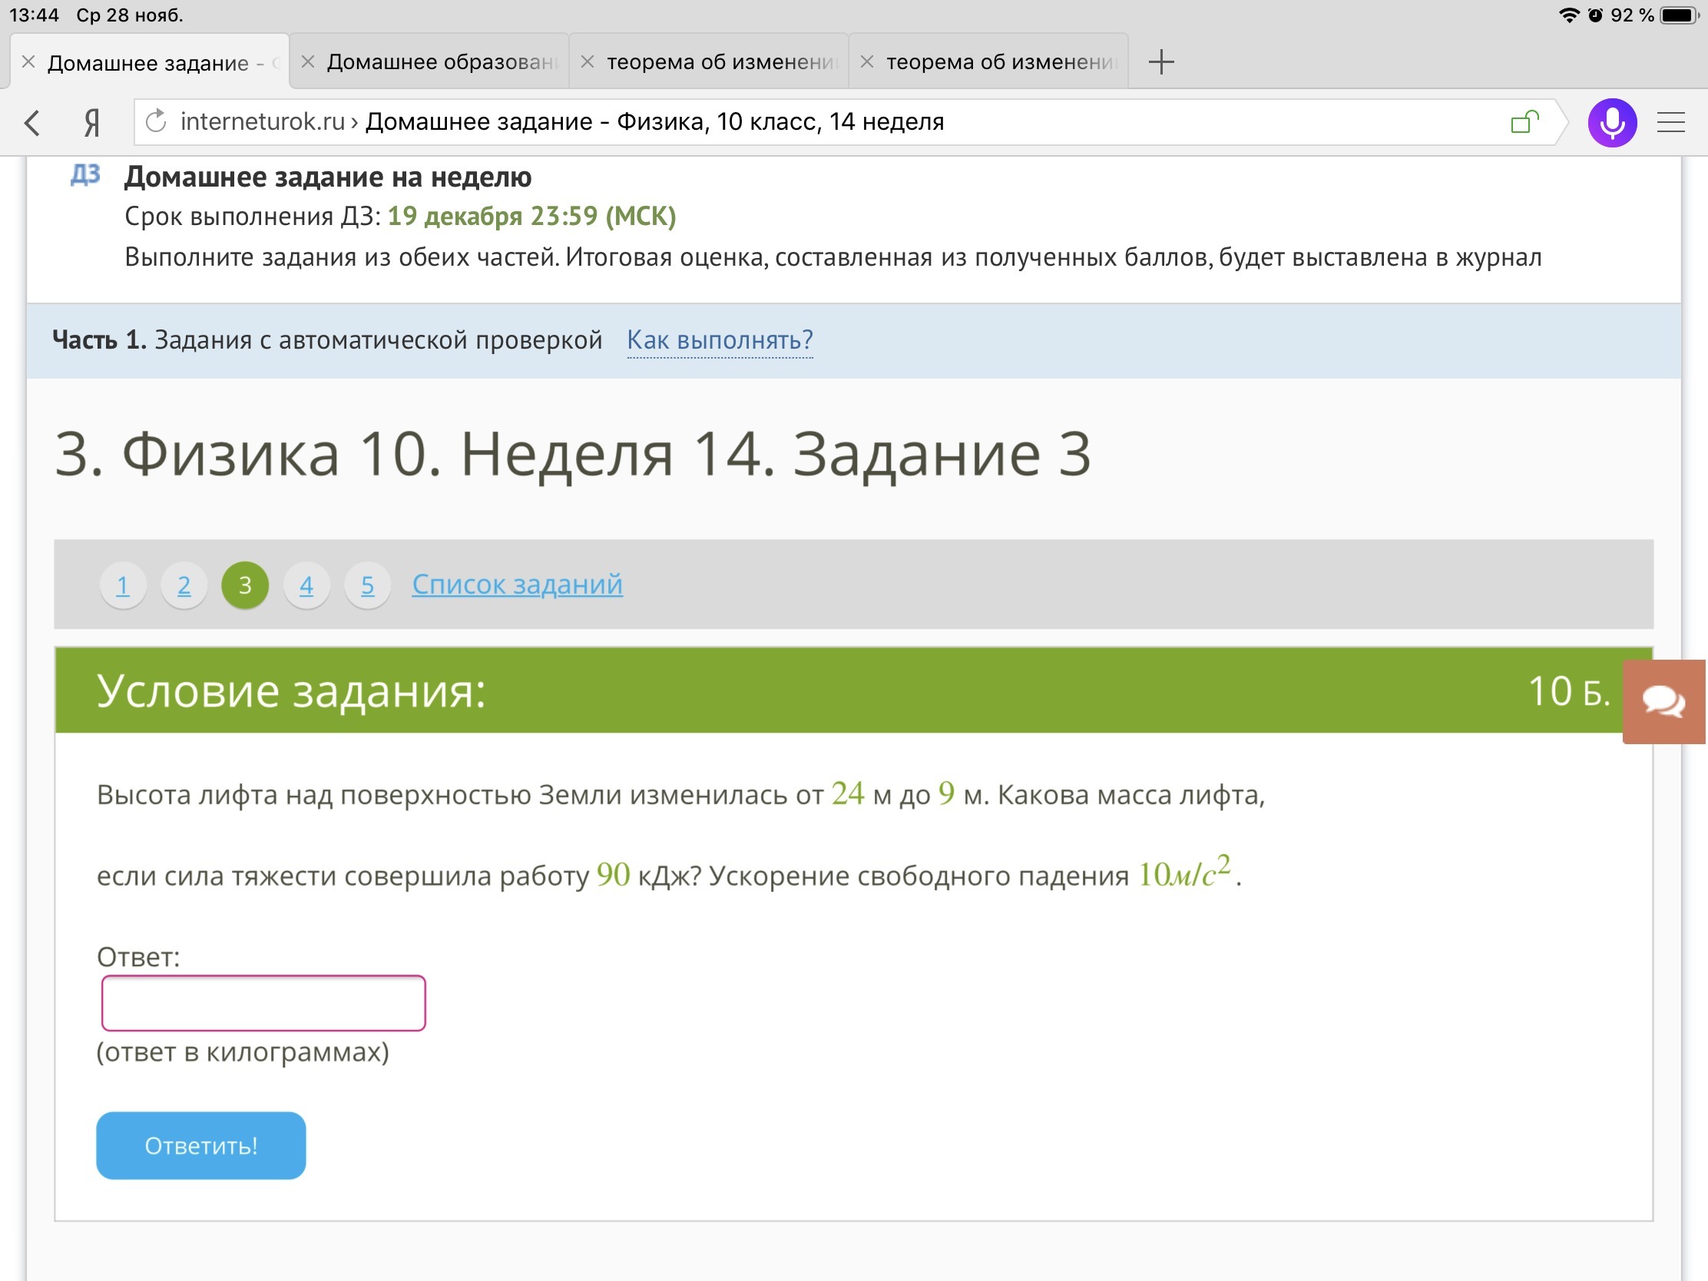Viewport: 1708px width, 1281px height.
Task: Tap the lock icon in address bar
Action: pos(1524,121)
